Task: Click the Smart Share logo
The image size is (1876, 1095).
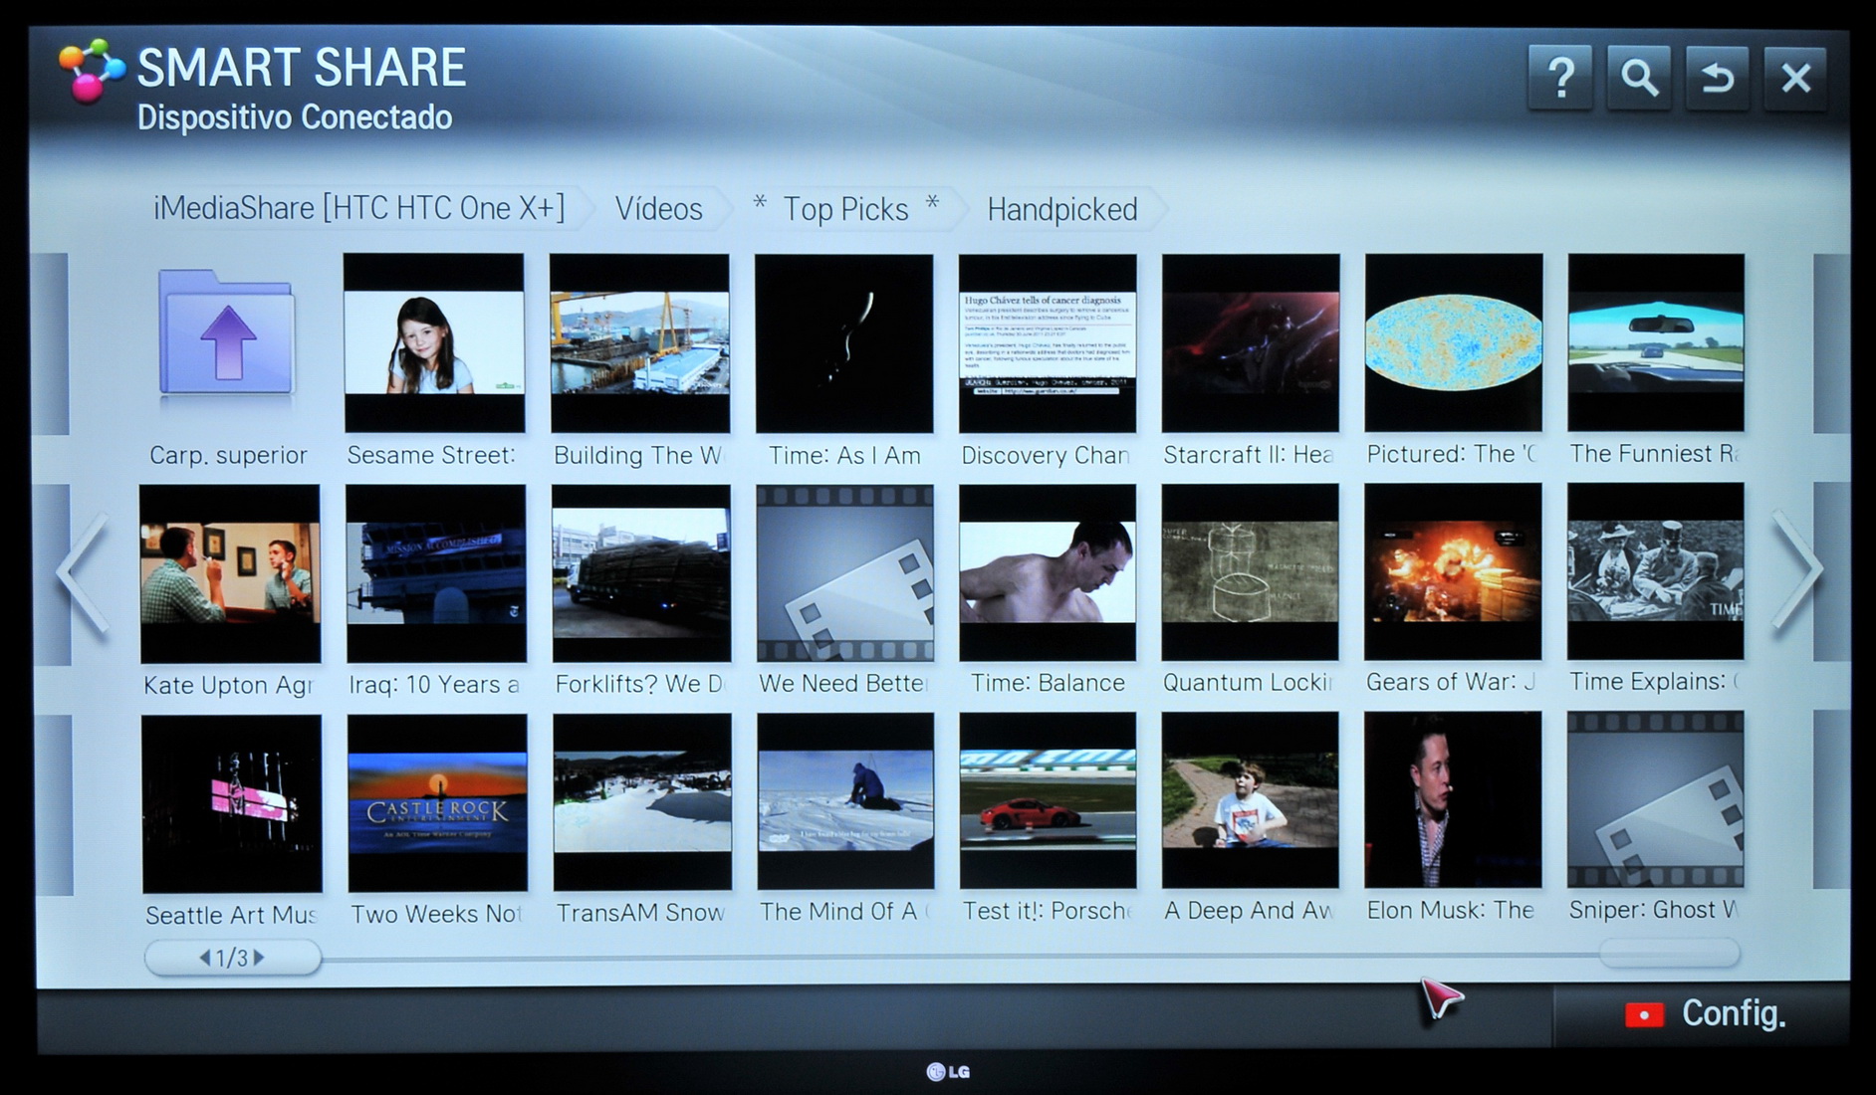Action: 91,70
